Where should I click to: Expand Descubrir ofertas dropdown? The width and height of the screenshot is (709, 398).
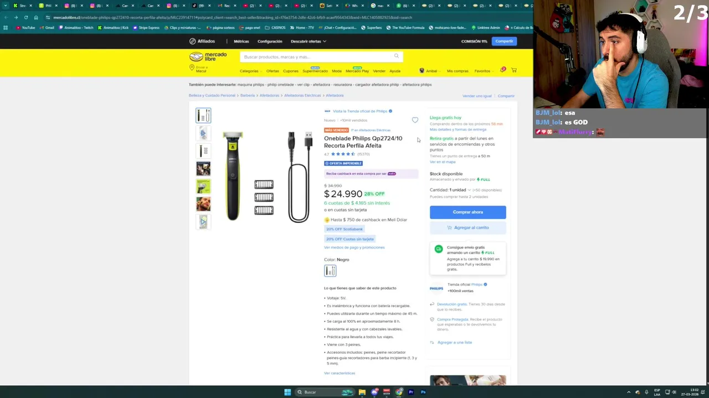tap(309, 41)
